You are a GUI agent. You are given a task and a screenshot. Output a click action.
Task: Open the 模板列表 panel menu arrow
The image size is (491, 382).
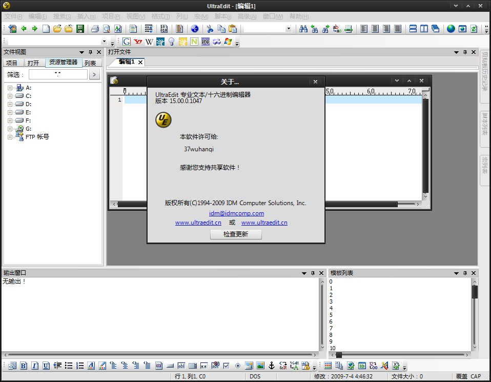456,273
